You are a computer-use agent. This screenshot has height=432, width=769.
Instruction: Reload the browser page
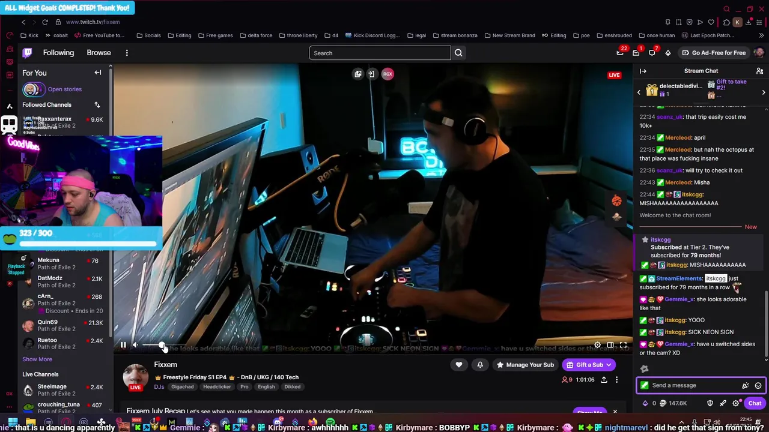45,22
